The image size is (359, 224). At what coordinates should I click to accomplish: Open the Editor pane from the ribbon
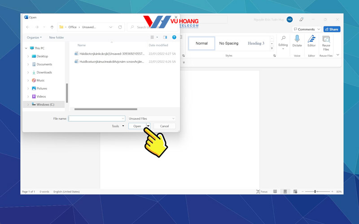click(x=311, y=39)
